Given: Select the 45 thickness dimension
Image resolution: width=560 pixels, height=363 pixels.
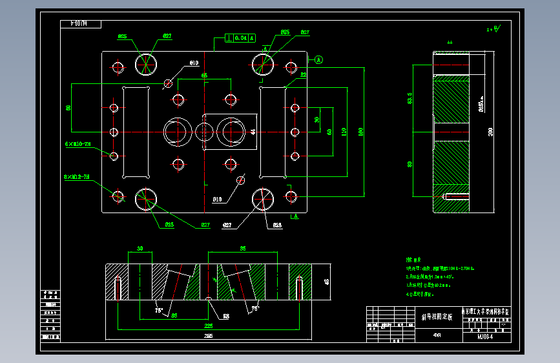Looking at the screenshot, I should (x=327, y=282).
